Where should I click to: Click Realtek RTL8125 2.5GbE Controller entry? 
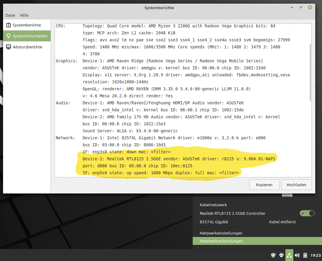(232, 213)
